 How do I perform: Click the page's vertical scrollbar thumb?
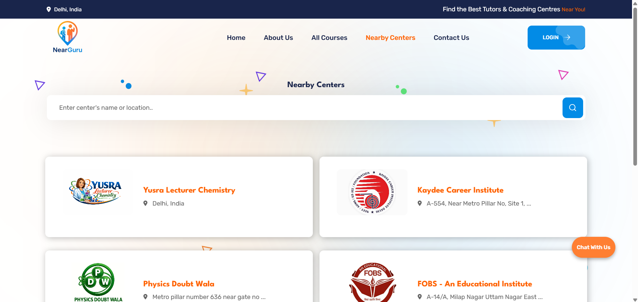[635, 86]
